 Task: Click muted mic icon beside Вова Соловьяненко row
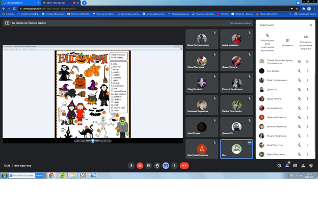pyautogui.click(x=299, y=80)
